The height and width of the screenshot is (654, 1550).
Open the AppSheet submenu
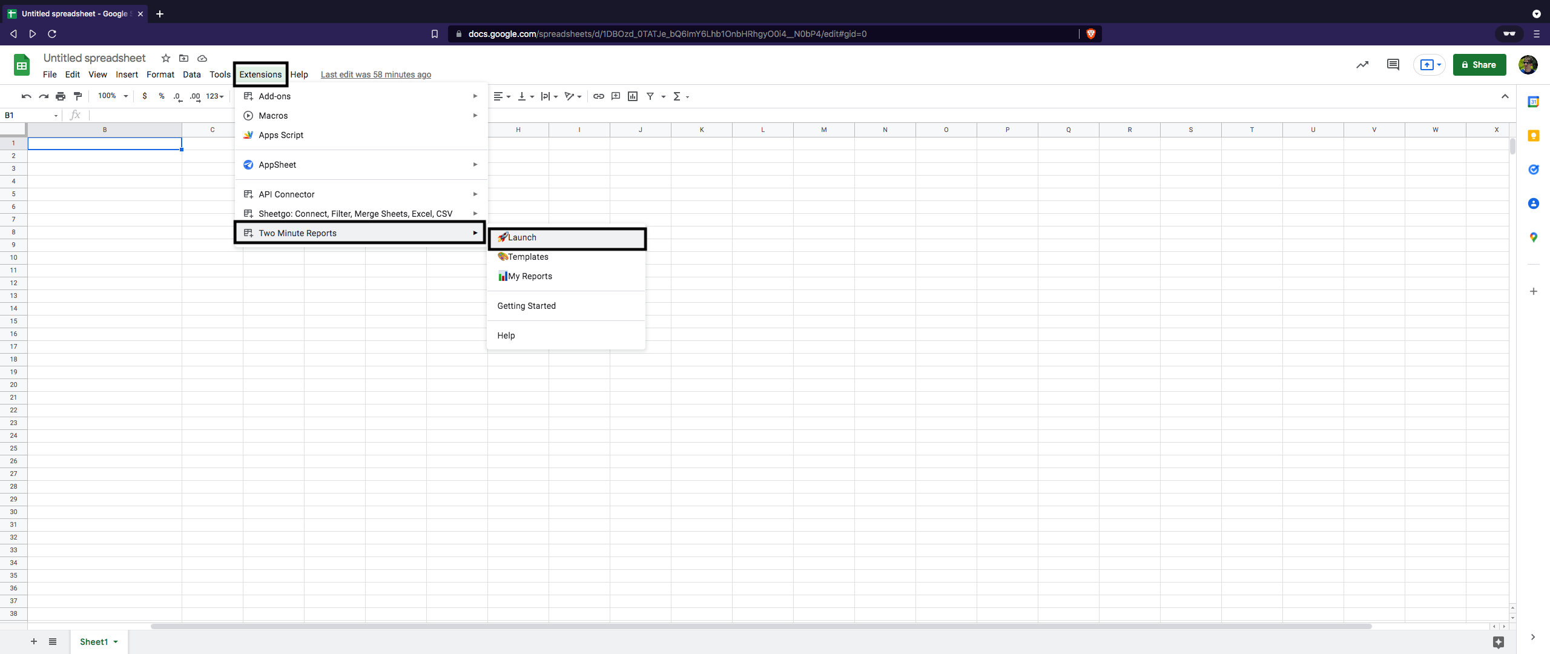click(x=361, y=165)
